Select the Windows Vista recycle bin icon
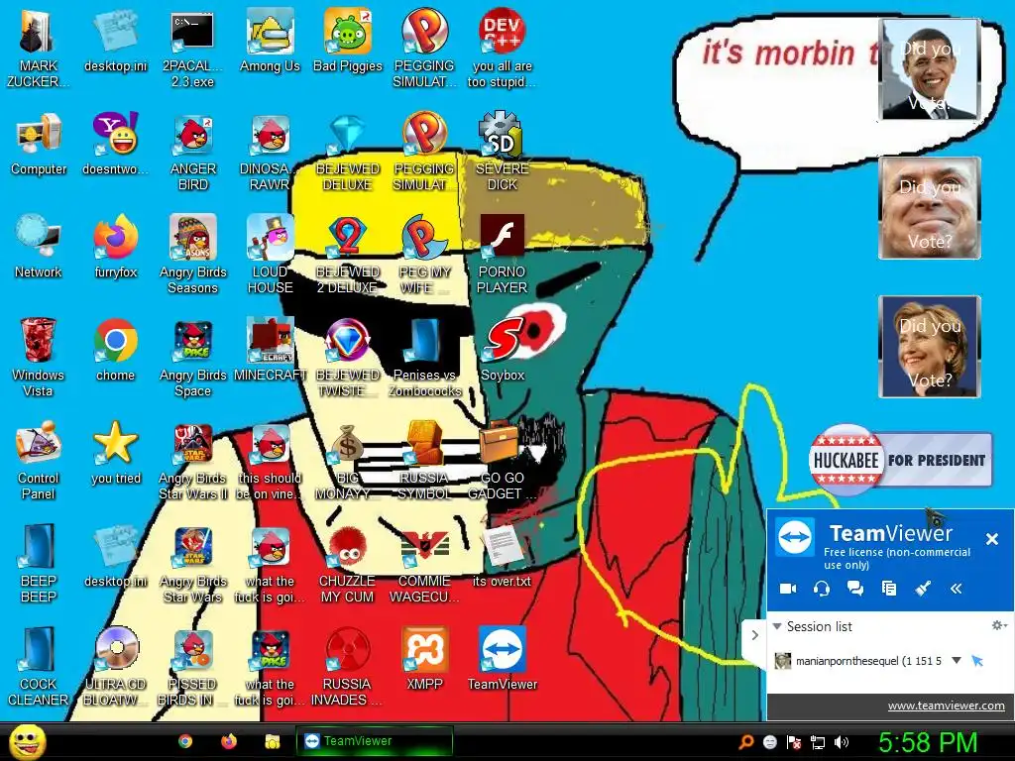The image size is (1015, 761). point(38,358)
